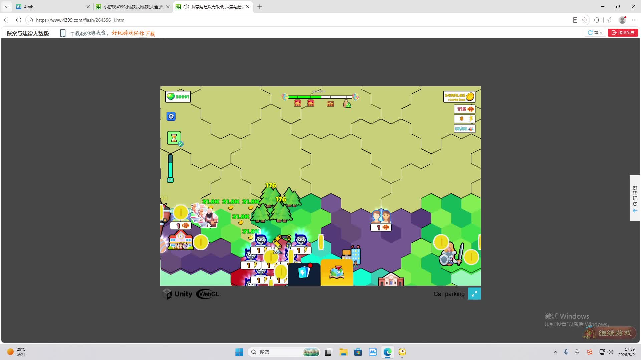Open the taskbar clock and date
This screenshot has height=360, width=641.
(626, 352)
